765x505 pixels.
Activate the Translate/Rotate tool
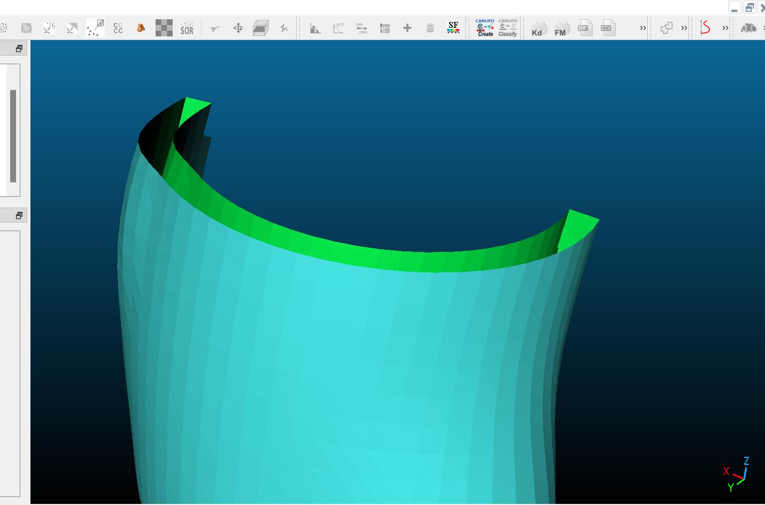click(x=238, y=28)
